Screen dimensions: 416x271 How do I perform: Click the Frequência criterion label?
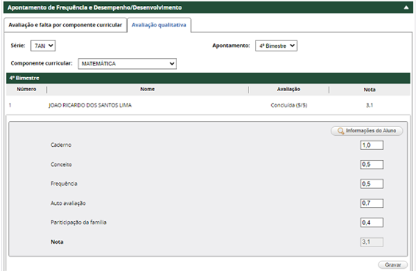click(64, 184)
